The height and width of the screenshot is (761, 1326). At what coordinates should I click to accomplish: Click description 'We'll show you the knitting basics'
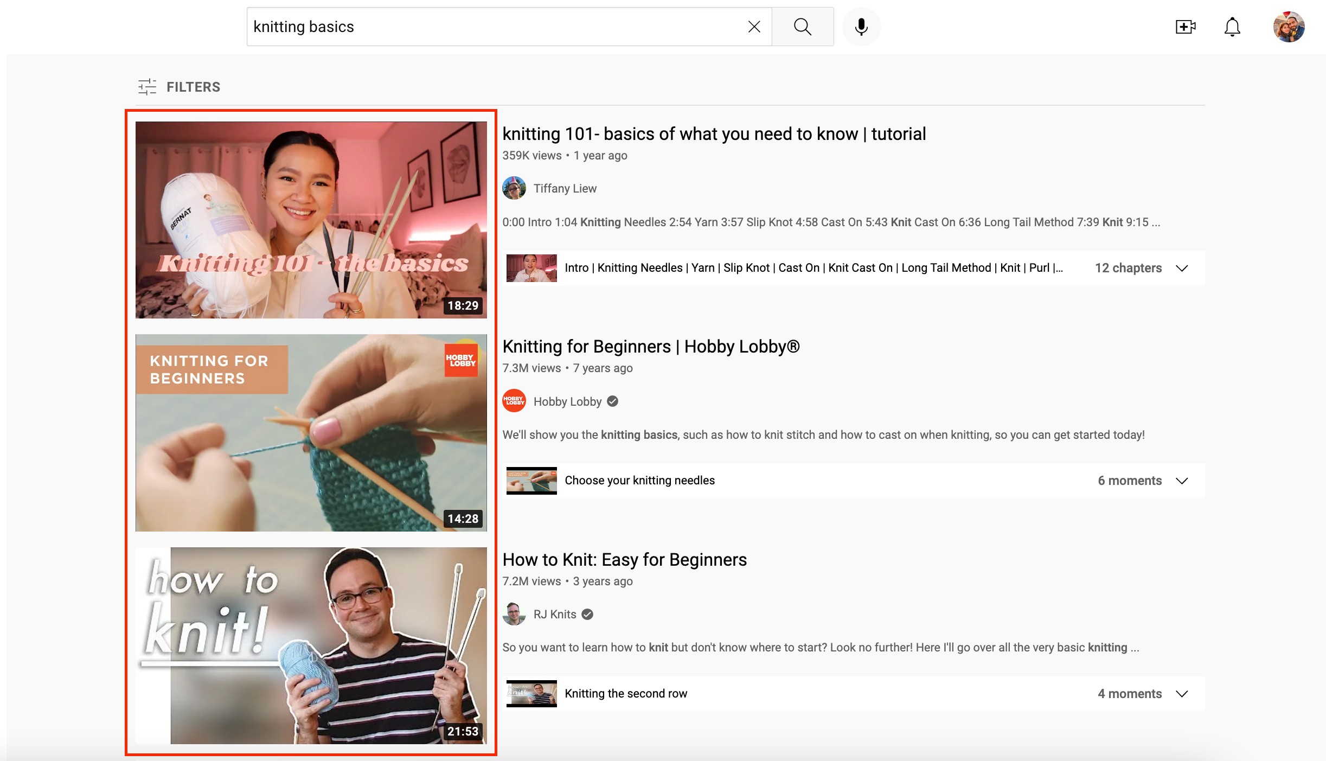pos(823,435)
